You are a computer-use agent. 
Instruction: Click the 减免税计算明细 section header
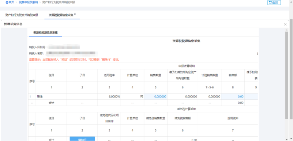pos(186,109)
